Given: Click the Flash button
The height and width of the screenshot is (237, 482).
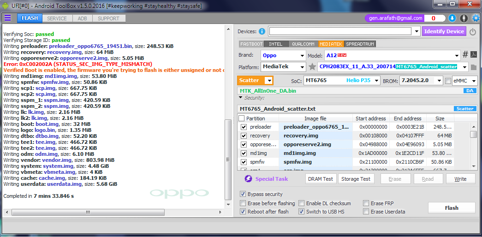Looking at the screenshot, I should pyautogui.click(x=452, y=208).
